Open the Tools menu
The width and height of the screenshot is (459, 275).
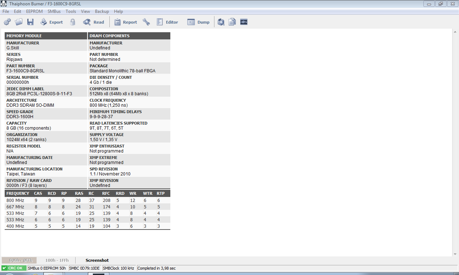(71, 11)
